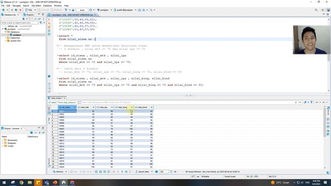Screen dimensions: 331x186
Task: Click the custom filter funnel icon in results
Action: (311, 102)
